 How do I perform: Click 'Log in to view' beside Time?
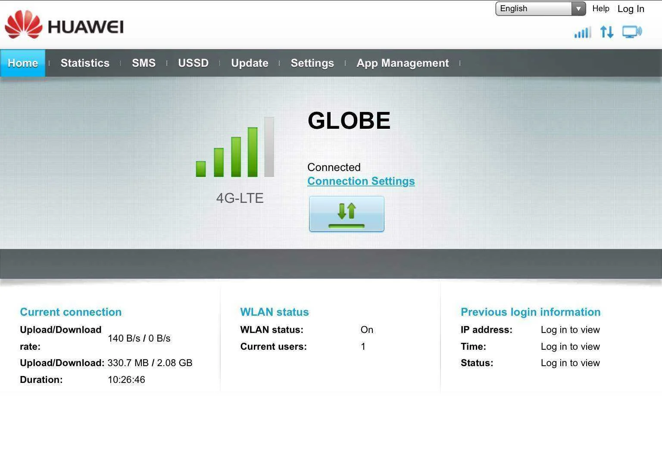(x=570, y=346)
